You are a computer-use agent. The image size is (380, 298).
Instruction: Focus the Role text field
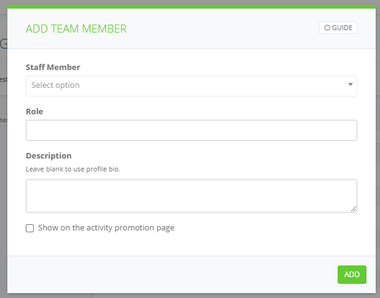191,130
